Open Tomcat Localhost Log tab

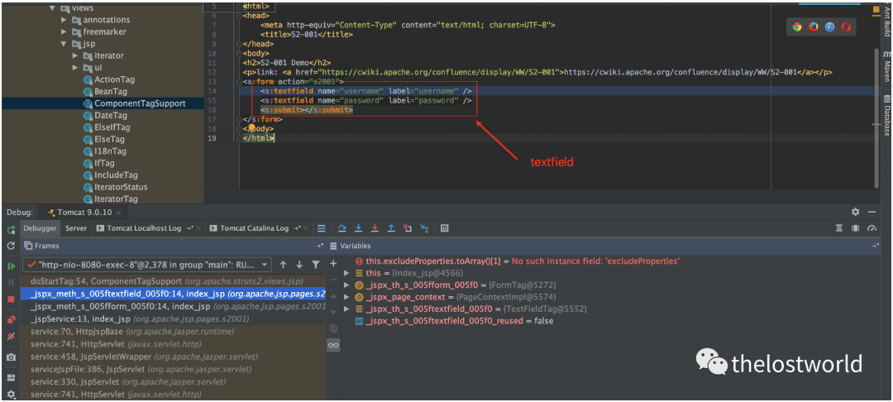147,228
